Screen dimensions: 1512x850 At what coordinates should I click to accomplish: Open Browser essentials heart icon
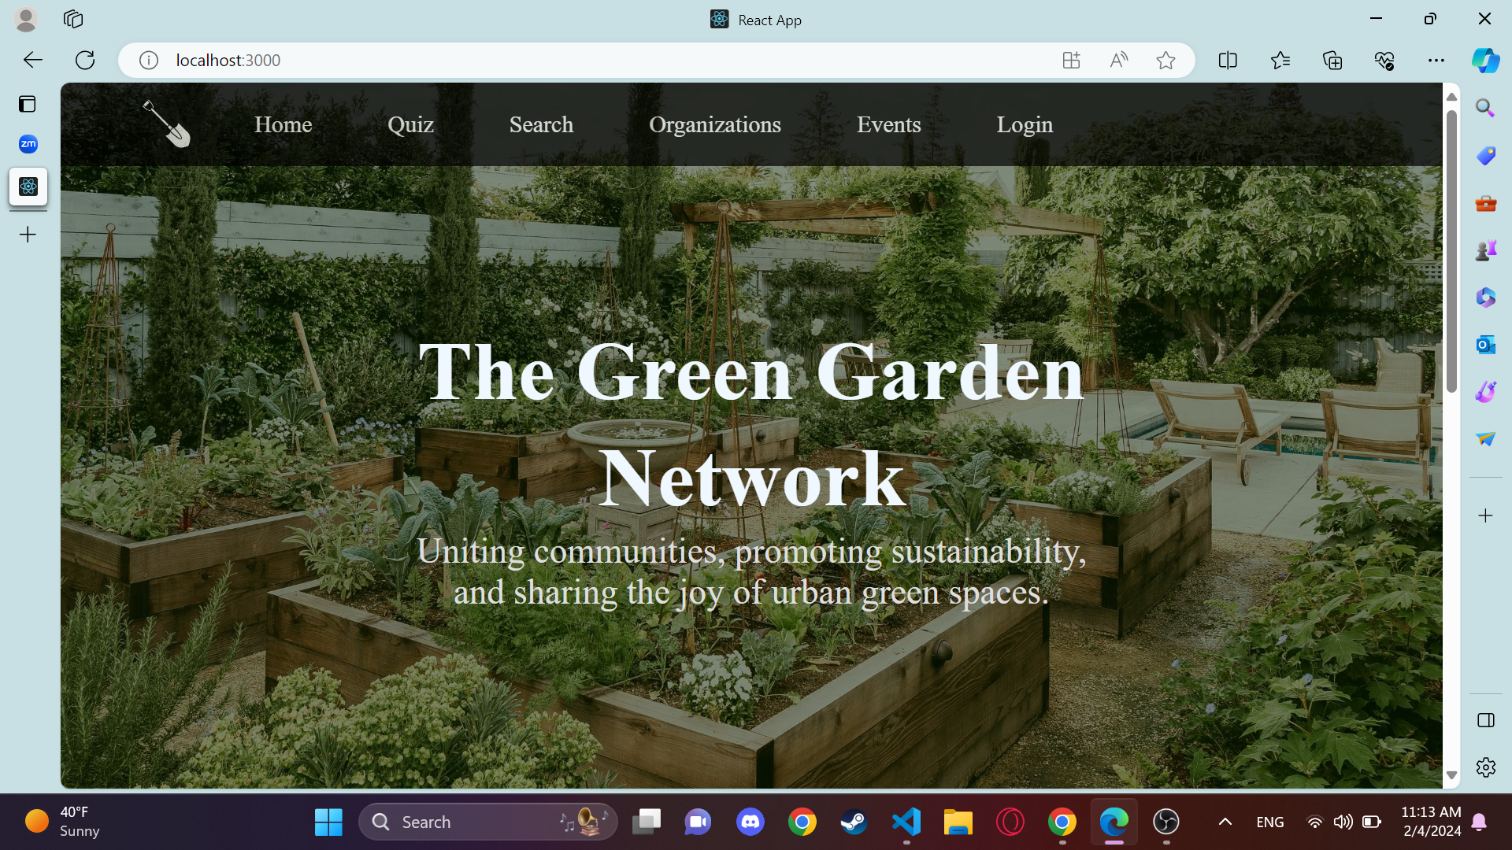(1384, 61)
